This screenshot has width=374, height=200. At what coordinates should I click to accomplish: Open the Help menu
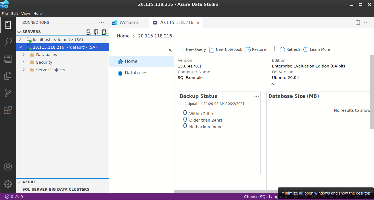click(38, 13)
